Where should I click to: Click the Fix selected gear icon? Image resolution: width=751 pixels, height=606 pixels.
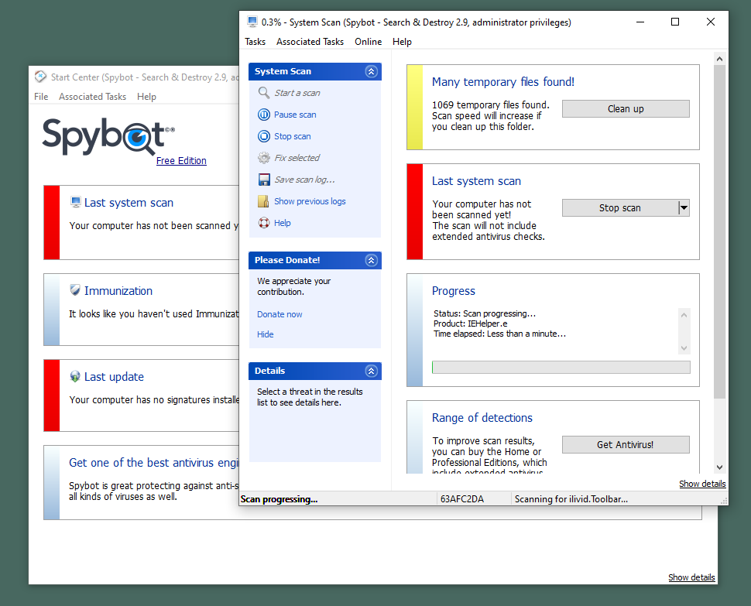pyautogui.click(x=264, y=157)
